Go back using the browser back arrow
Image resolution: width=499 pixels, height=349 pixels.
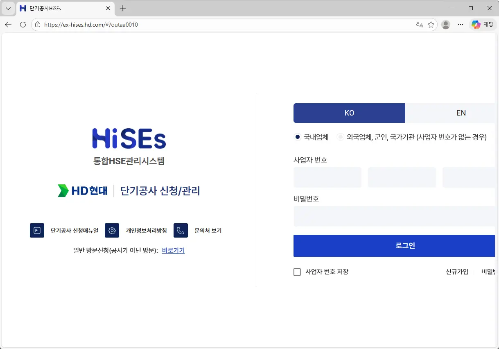tap(8, 25)
